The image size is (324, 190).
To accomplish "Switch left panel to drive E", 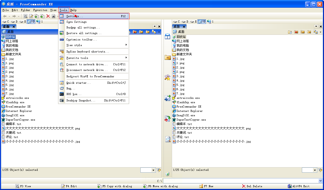I will (23, 22).
